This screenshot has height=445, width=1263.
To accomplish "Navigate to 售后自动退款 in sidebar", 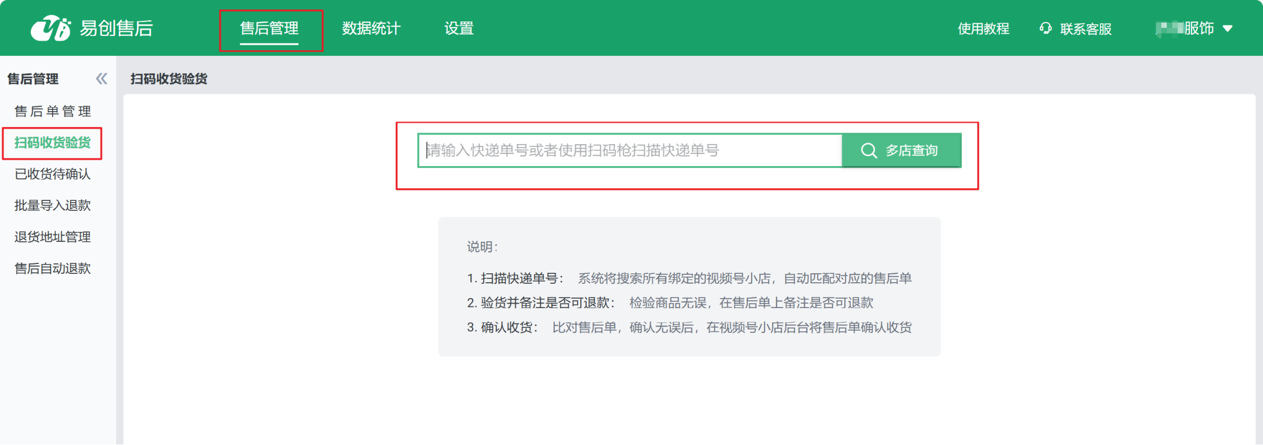I will pyautogui.click(x=53, y=269).
